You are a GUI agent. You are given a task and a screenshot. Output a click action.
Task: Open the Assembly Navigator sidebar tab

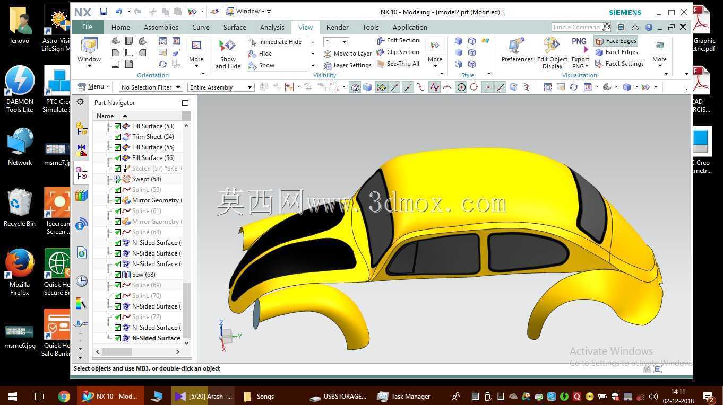click(81, 128)
